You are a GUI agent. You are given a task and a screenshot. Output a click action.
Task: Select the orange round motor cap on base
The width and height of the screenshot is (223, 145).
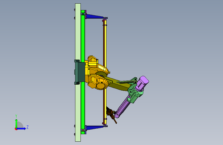pyautogui.click(x=101, y=86)
